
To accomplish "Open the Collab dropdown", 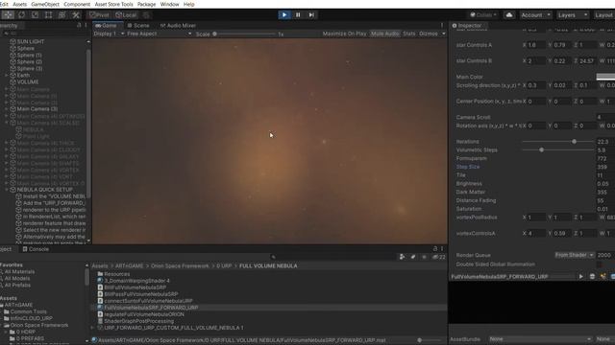I will coord(483,15).
